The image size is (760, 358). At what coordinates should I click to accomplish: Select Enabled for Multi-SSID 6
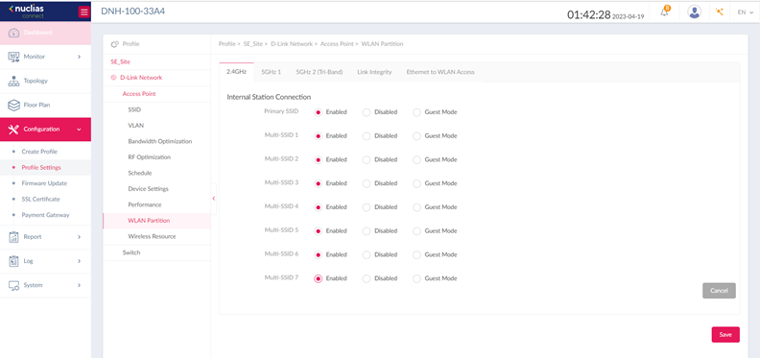tap(318, 254)
